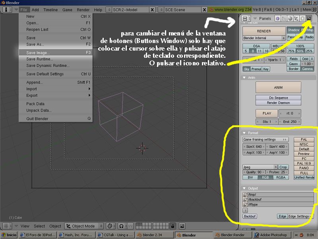Click the pivot manipulator grid icon next to pivot
Screen dimensions: 318x239
pyautogui.click(x=130, y=226)
